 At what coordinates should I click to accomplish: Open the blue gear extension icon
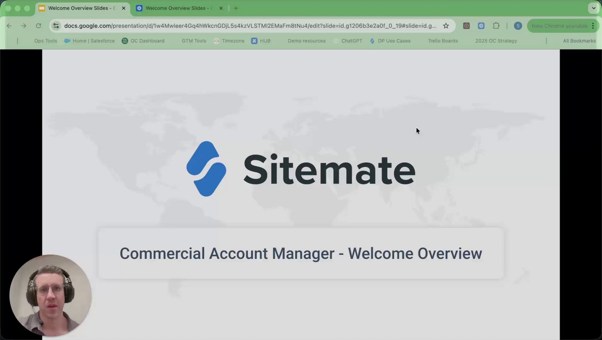481,26
